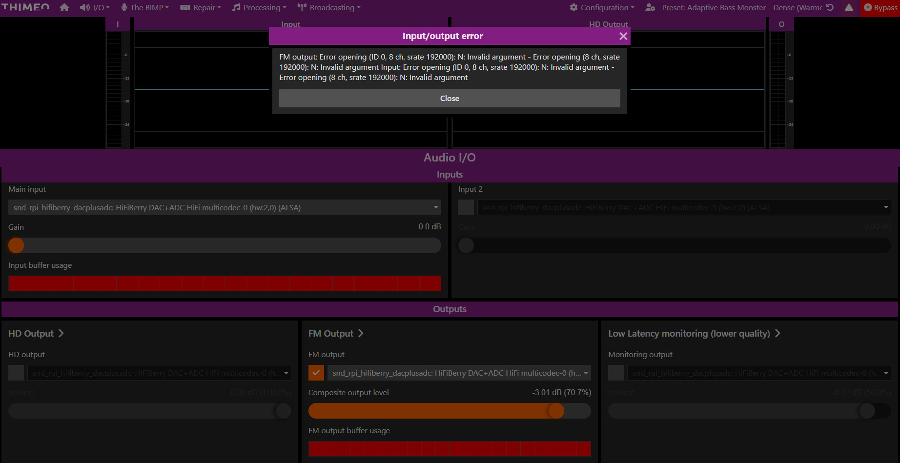Click the I input meter label
This screenshot has width=900, height=463.
click(x=118, y=24)
